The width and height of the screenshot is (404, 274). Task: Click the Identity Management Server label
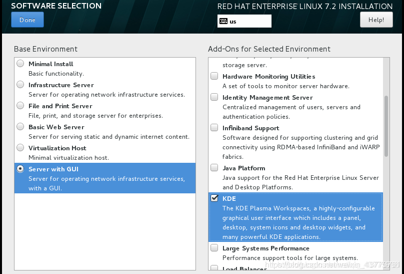coord(267,98)
